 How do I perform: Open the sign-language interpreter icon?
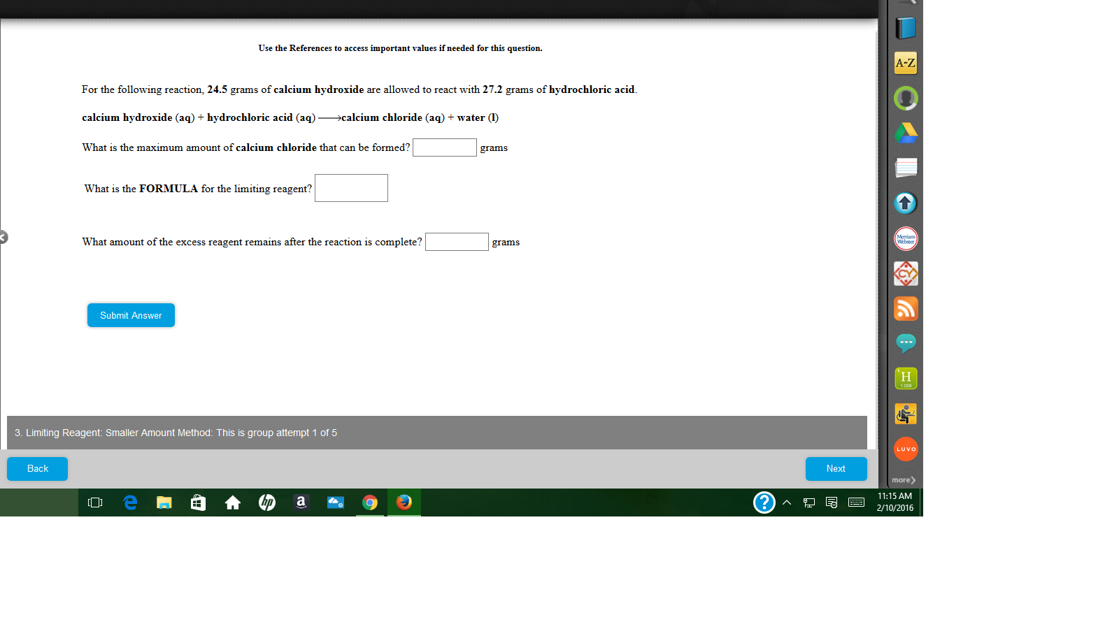click(905, 414)
